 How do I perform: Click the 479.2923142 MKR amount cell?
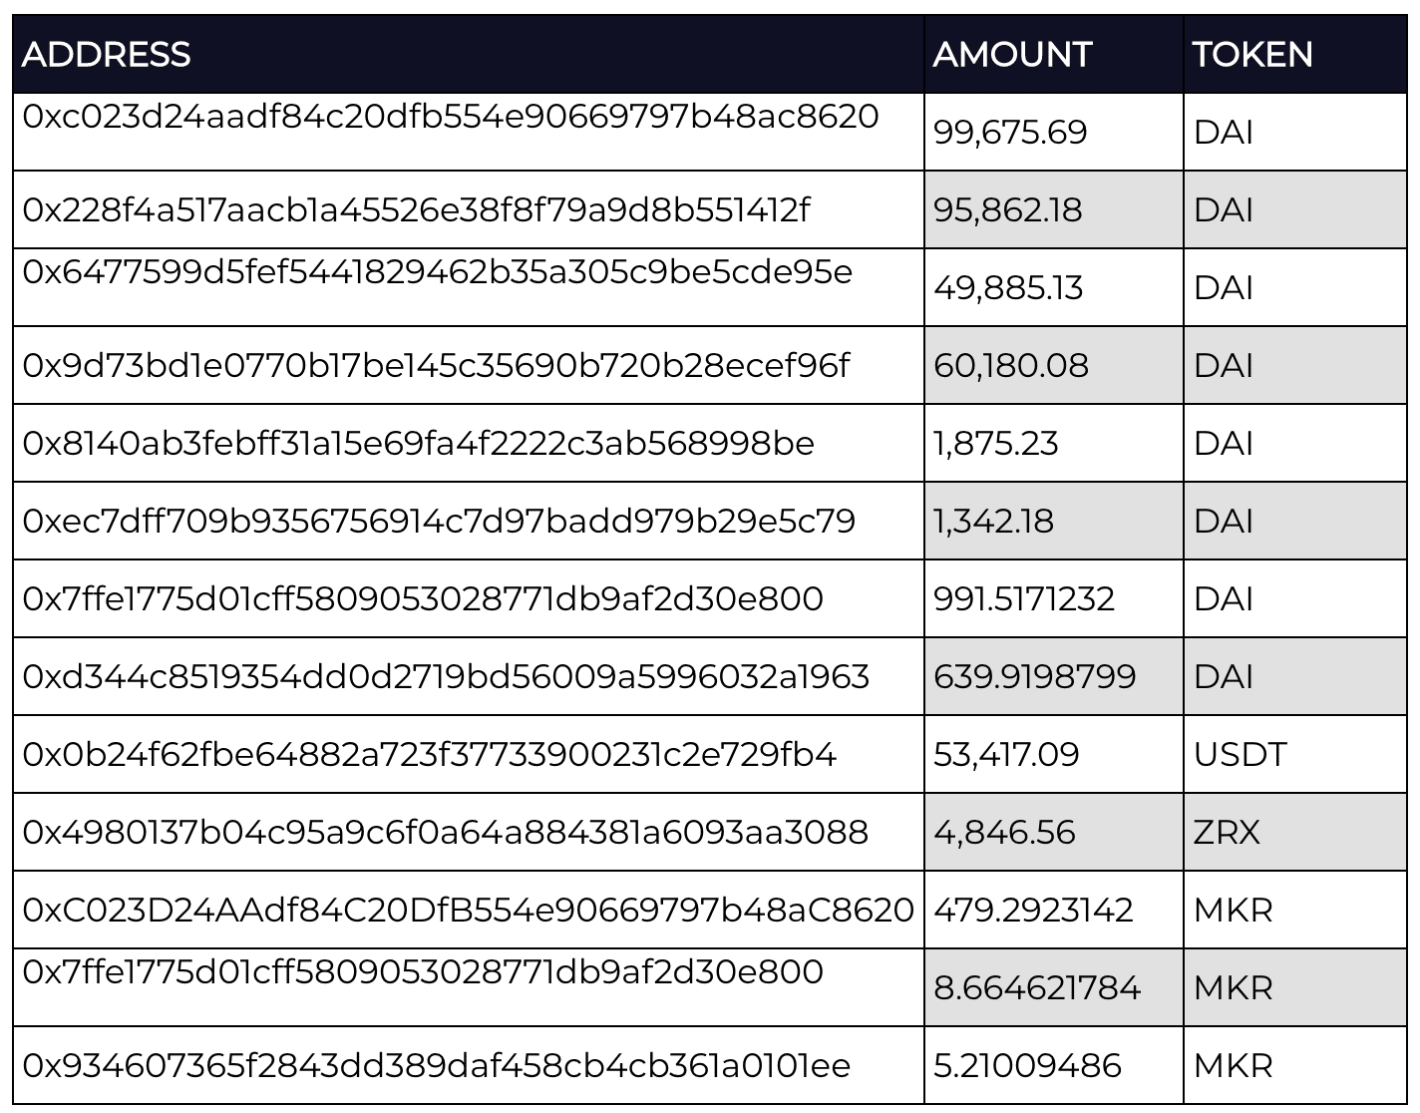pos(1054,910)
